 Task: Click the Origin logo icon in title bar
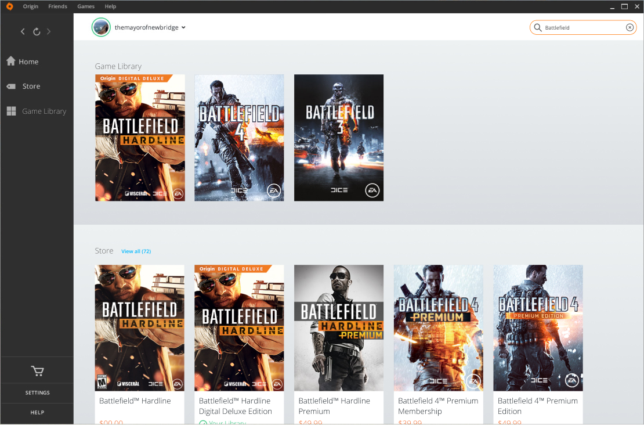(9, 6)
